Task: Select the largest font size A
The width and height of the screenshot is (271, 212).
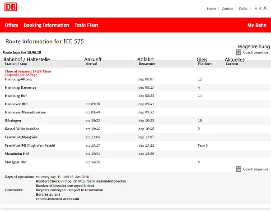Action: click(x=265, y=8)
